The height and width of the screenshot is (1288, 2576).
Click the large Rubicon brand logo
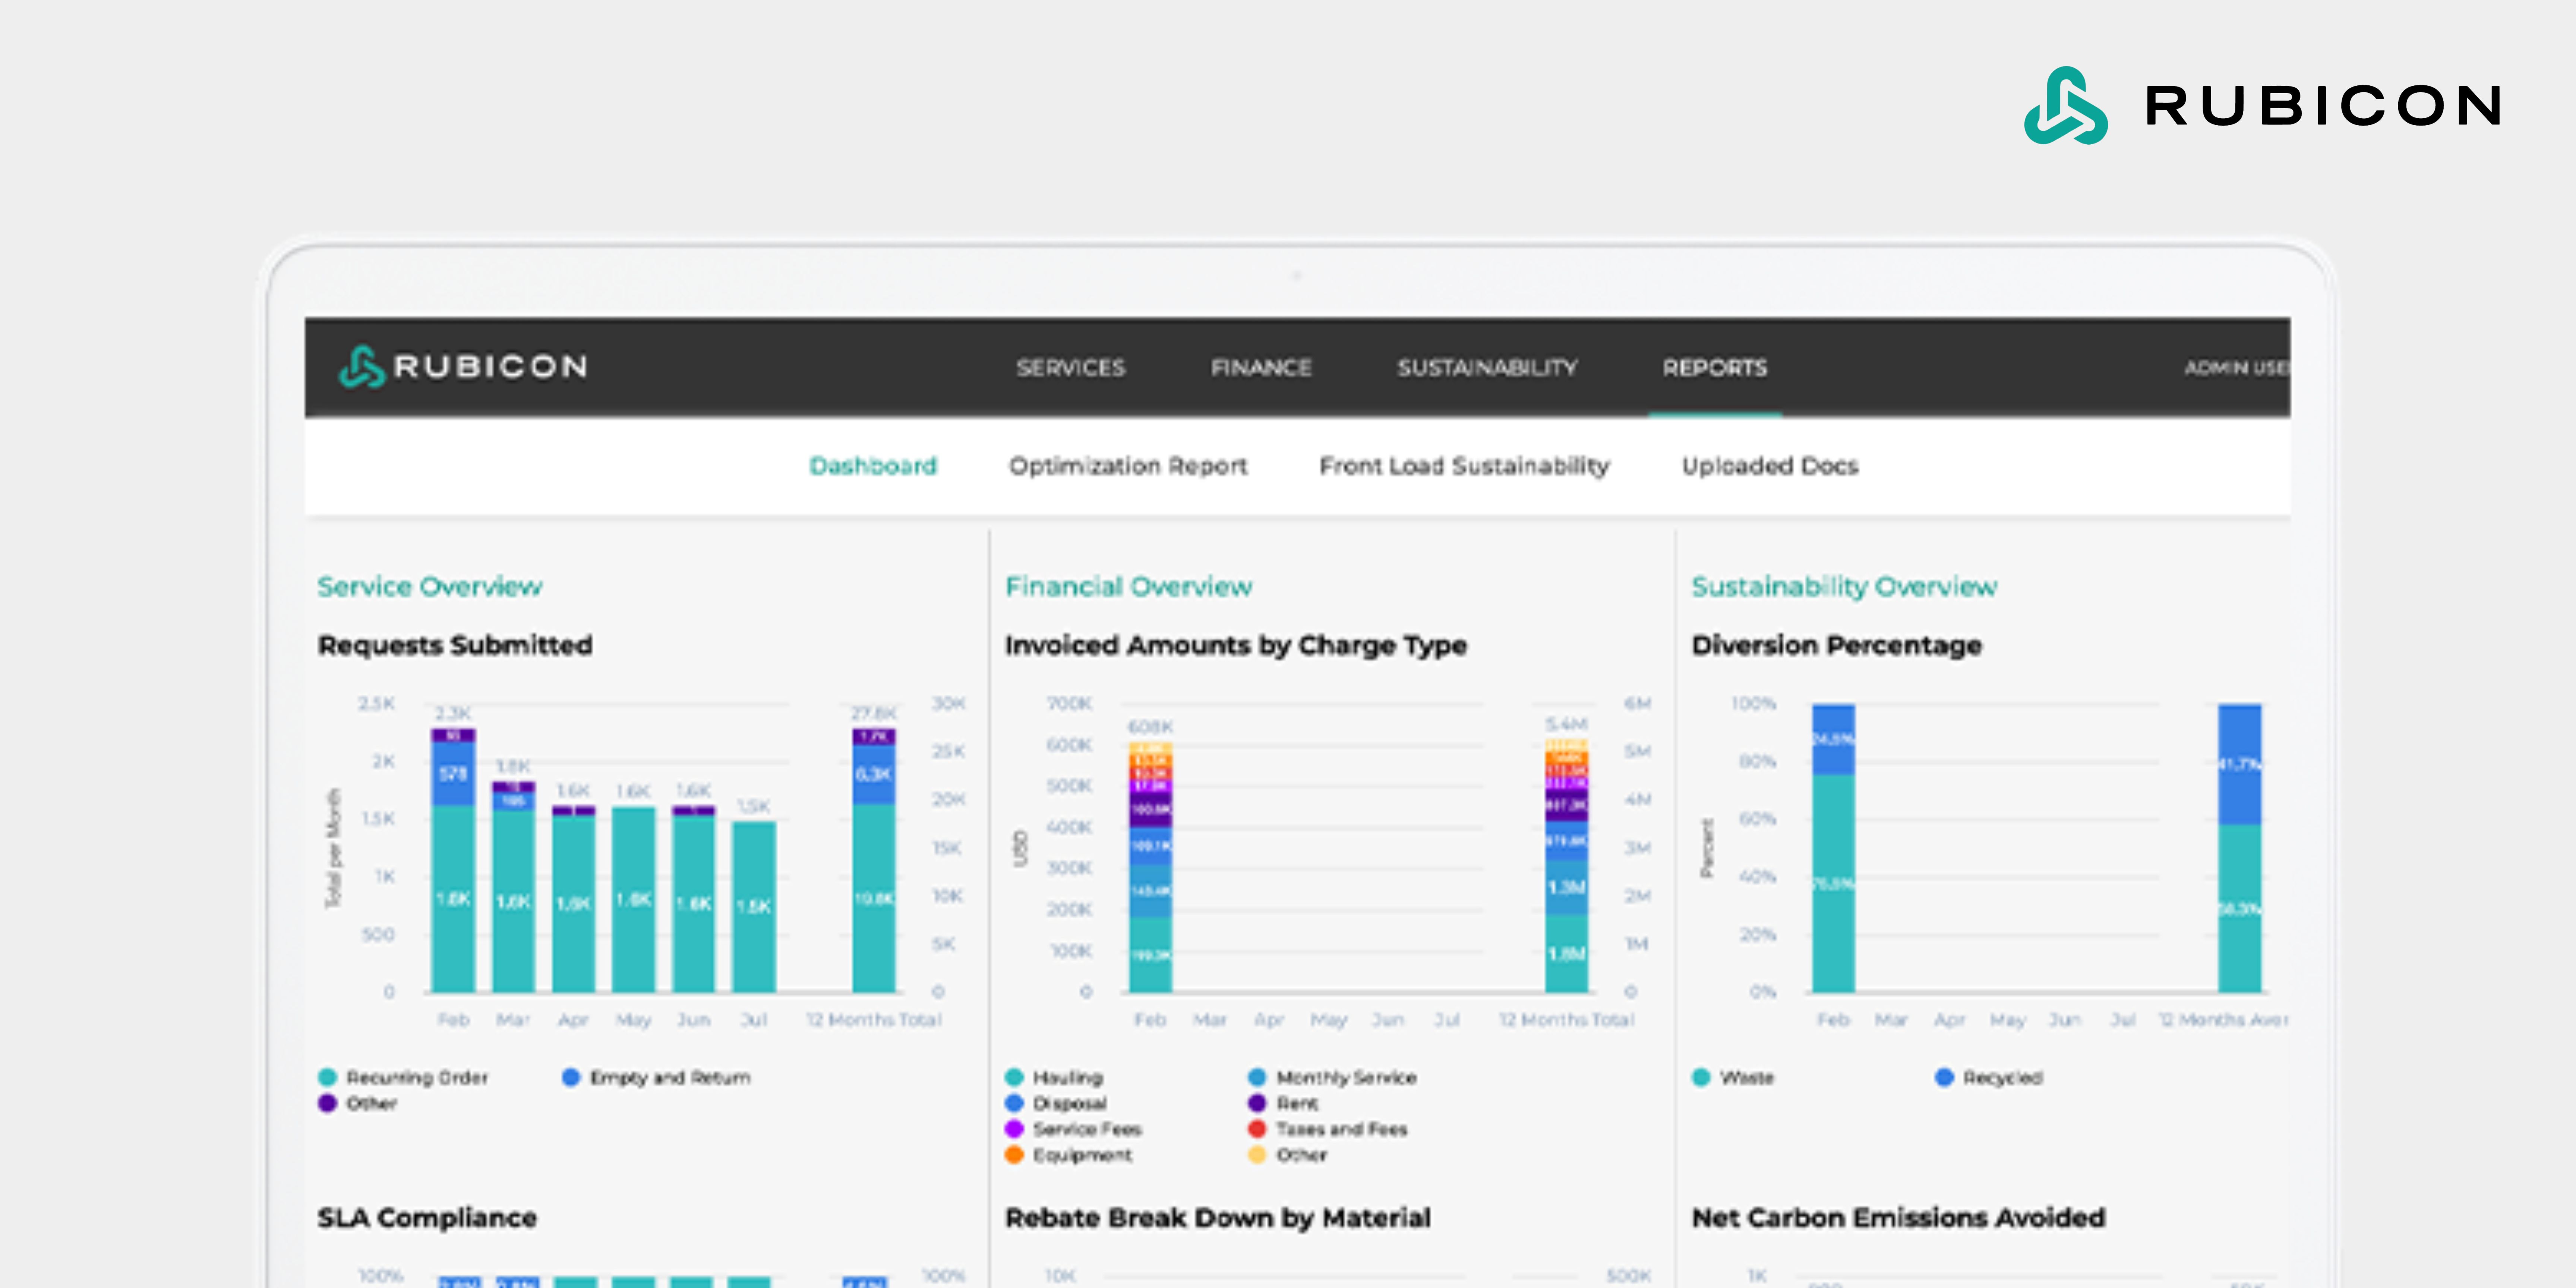coord(2262,106)
